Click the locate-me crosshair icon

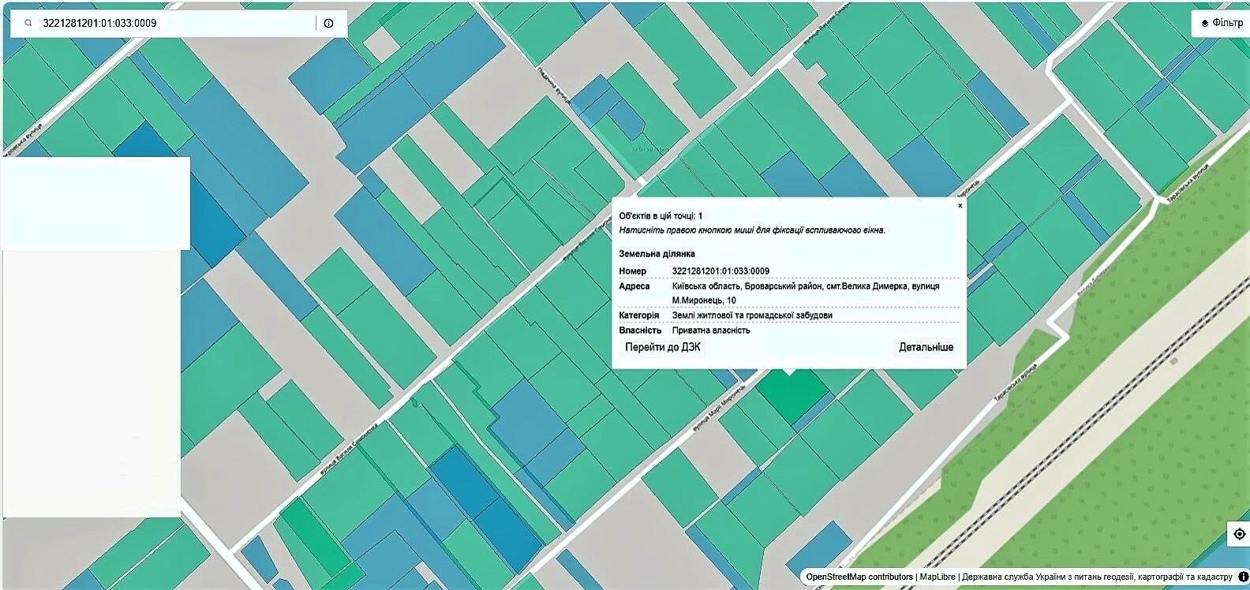point(1239,534)
